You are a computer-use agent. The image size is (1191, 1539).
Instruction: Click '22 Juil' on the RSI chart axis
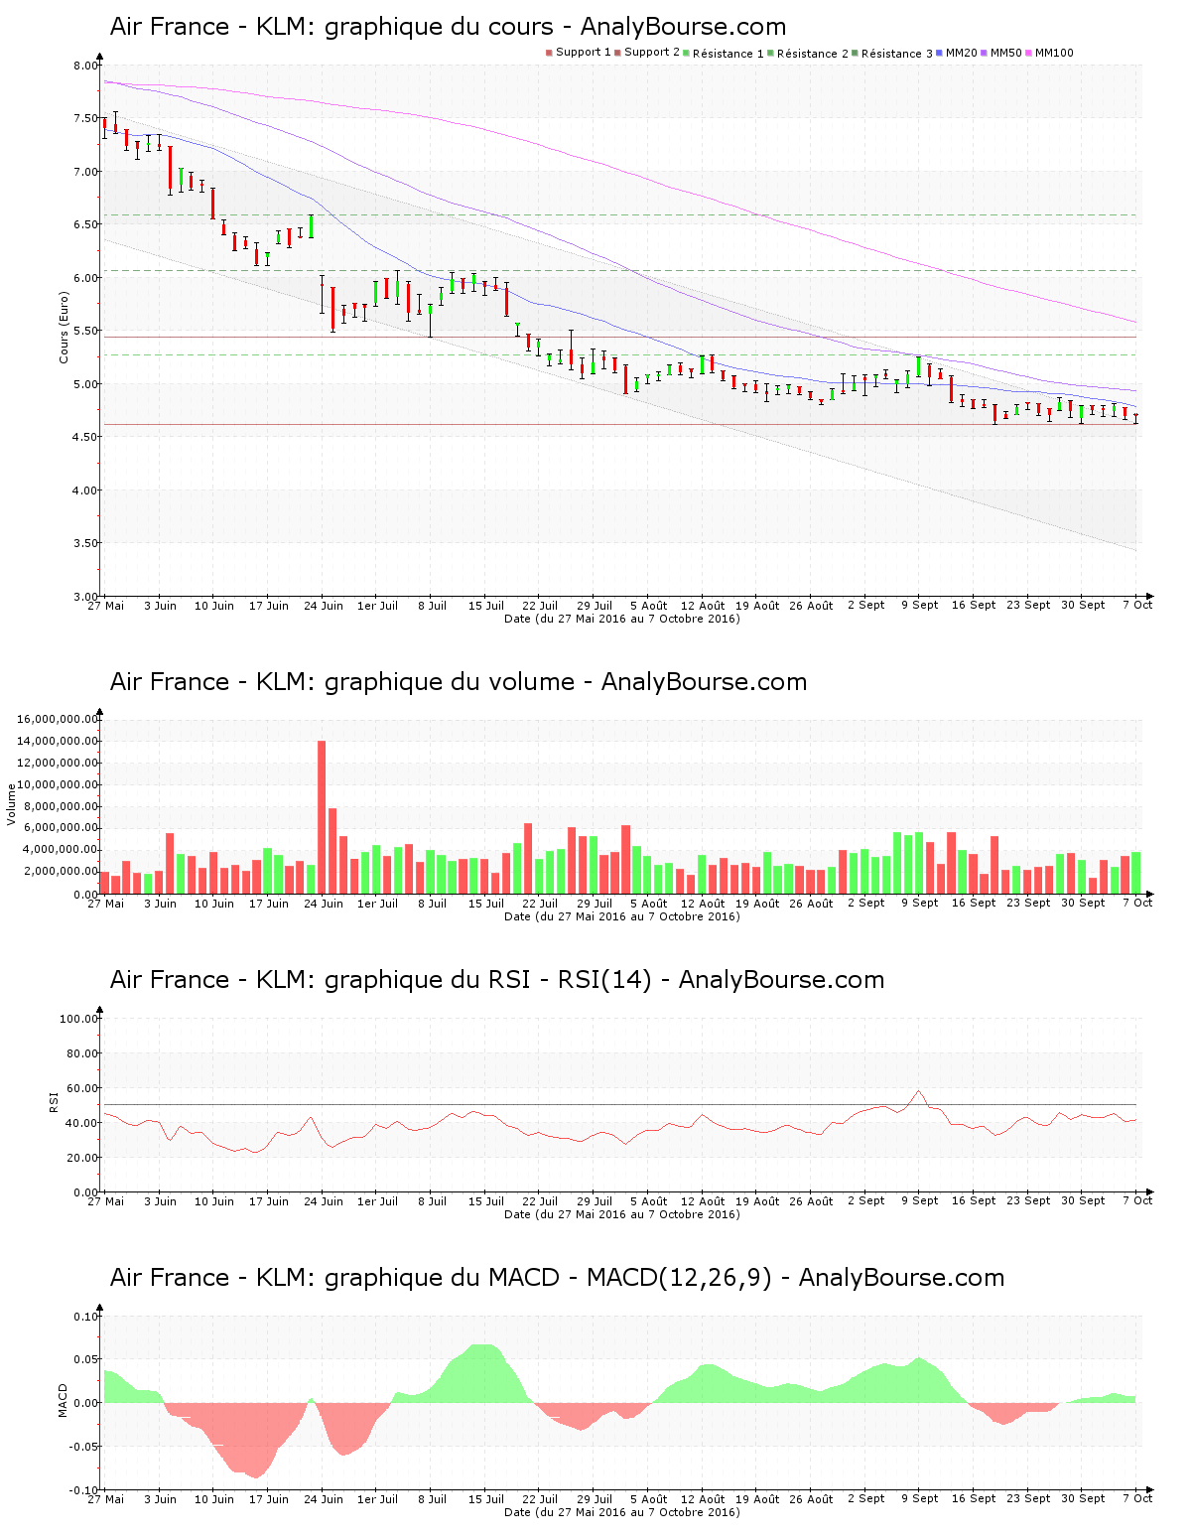(x=540, y=1201)
